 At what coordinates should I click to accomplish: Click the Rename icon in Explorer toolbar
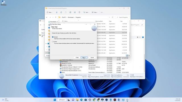tap(70, 12)
